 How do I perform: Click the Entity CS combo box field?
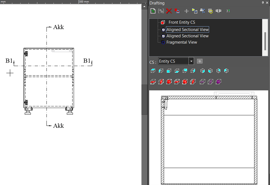click(176, 61)
